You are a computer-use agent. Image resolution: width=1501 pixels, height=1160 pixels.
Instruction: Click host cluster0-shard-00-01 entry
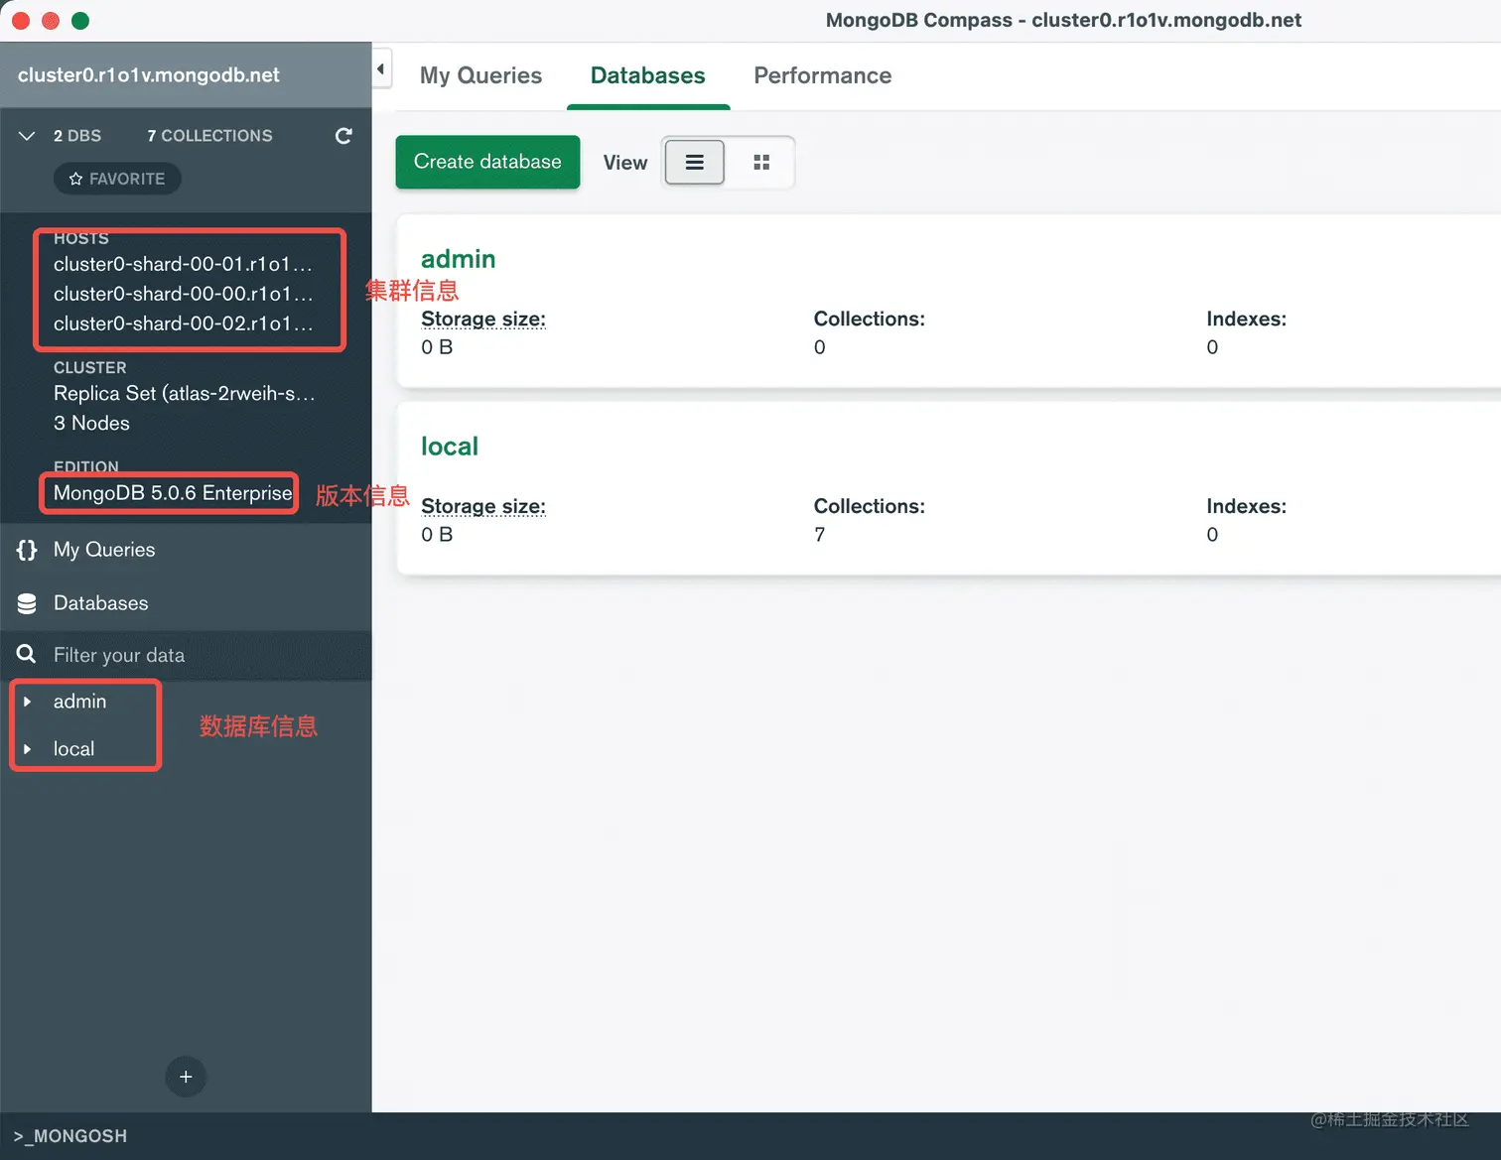(x=183, y=264)
